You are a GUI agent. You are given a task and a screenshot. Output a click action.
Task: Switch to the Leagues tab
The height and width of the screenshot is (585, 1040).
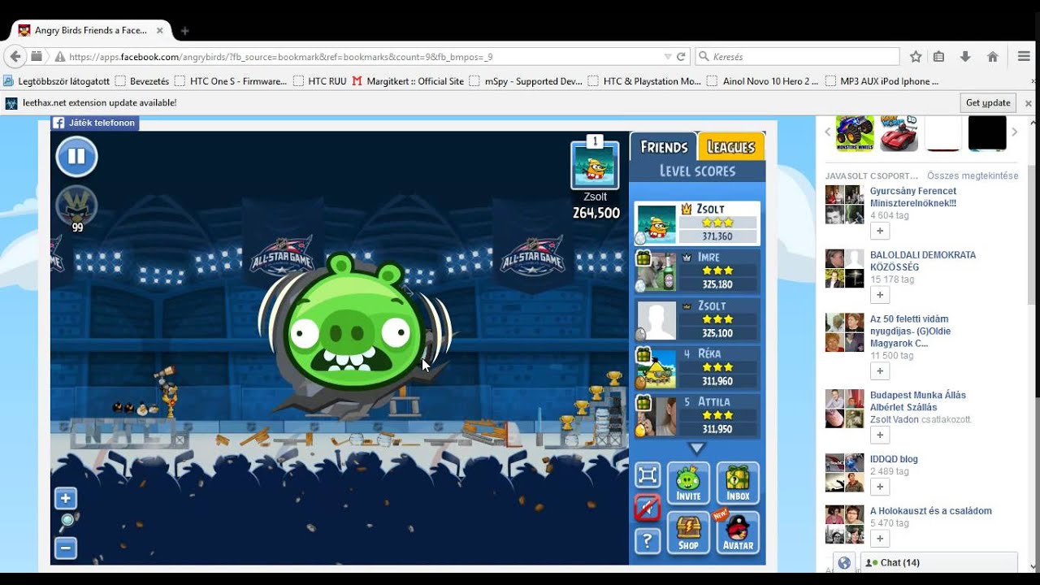(731, 147)
